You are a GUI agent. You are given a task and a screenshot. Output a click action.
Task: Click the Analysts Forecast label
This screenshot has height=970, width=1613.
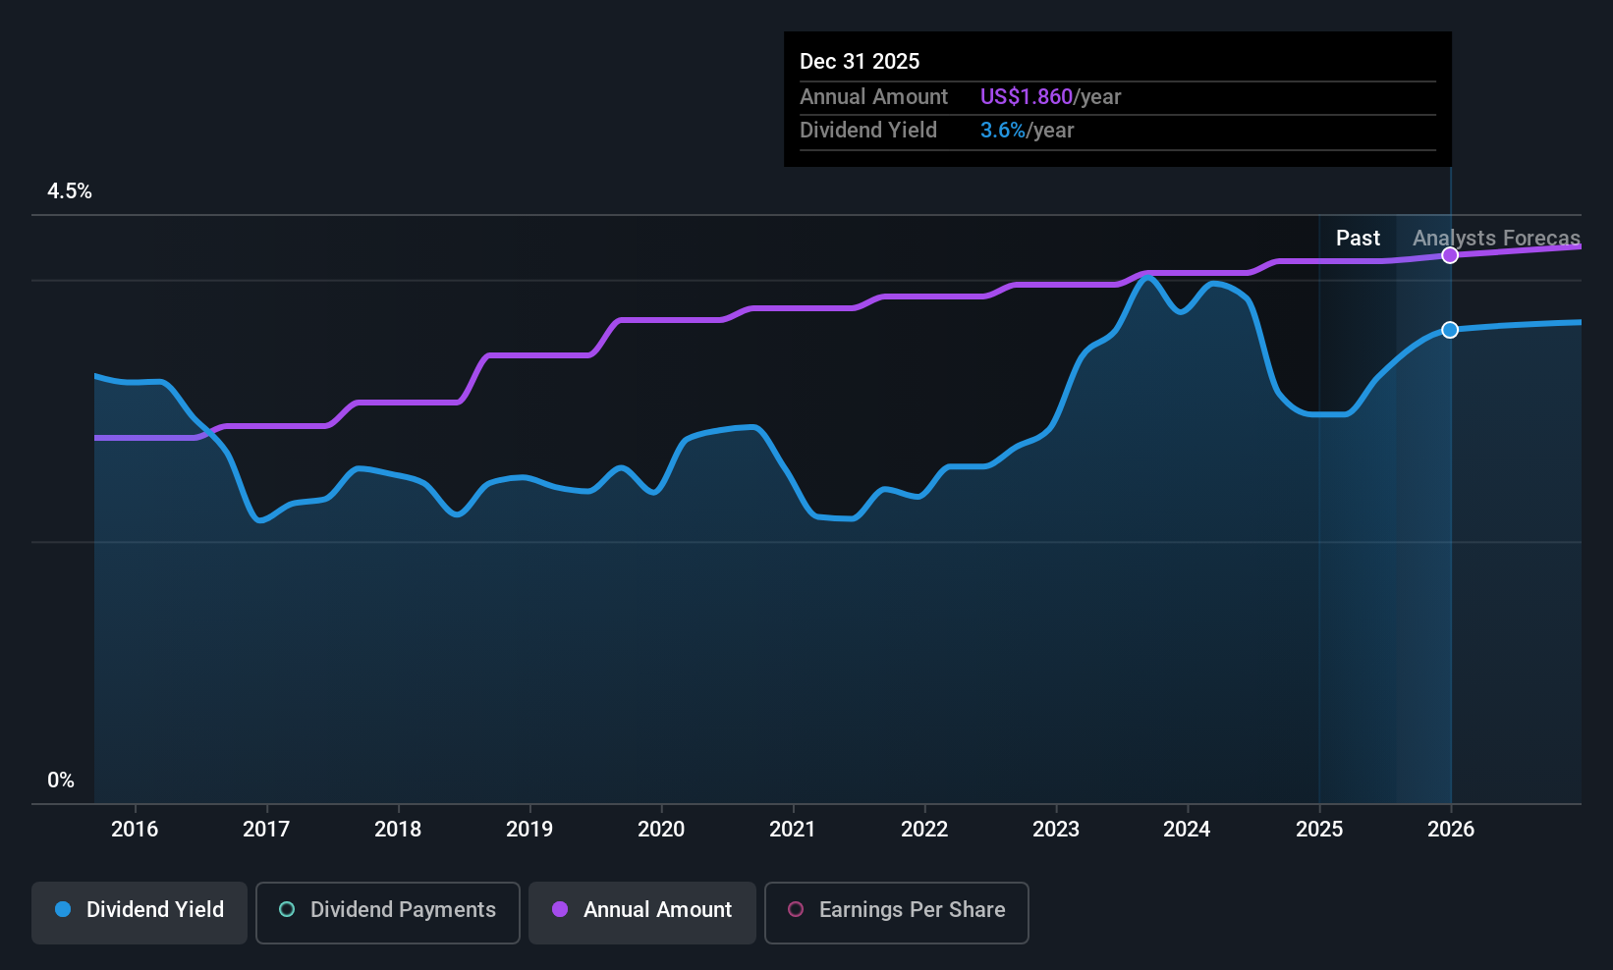tap(1497, 239)
